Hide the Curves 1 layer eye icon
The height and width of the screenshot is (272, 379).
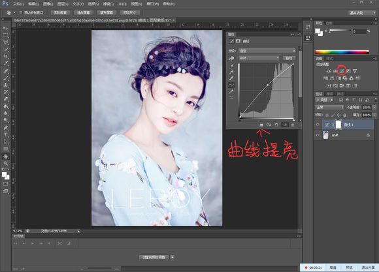click(318, 125)
